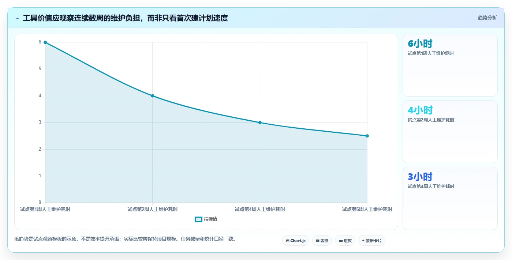The height and width of the screenshot is (260, 512).
Task: Click the week 2 data point at value 4
Action: pyautogui.click(x=153, y=96)
